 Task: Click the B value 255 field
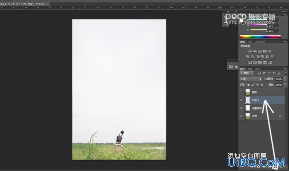point(273,31)
